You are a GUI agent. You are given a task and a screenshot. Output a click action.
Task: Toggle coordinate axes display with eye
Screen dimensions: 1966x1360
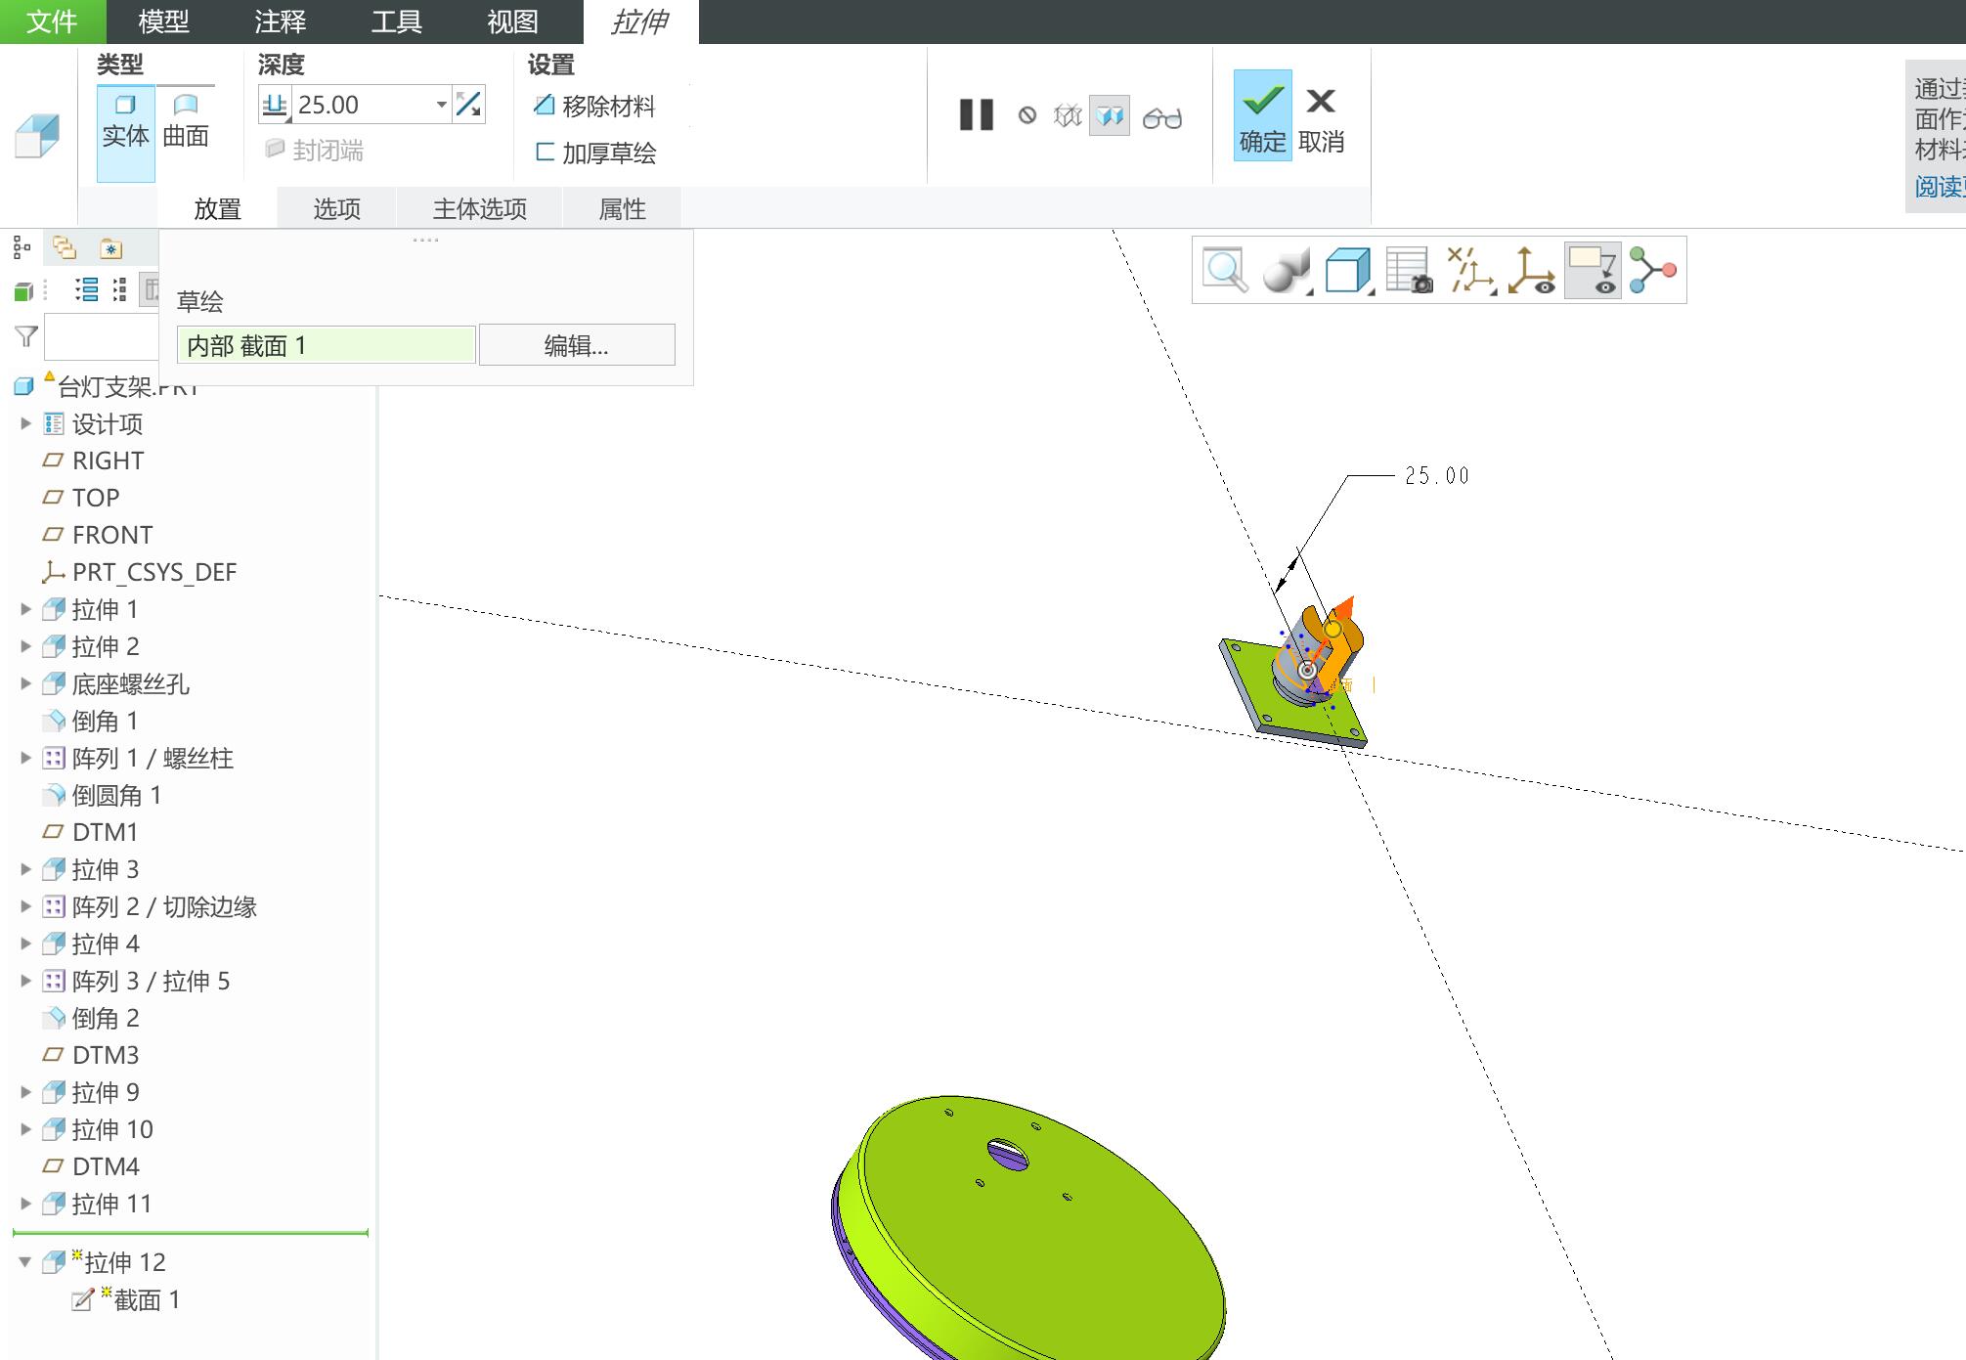[x=1532, y=270]
